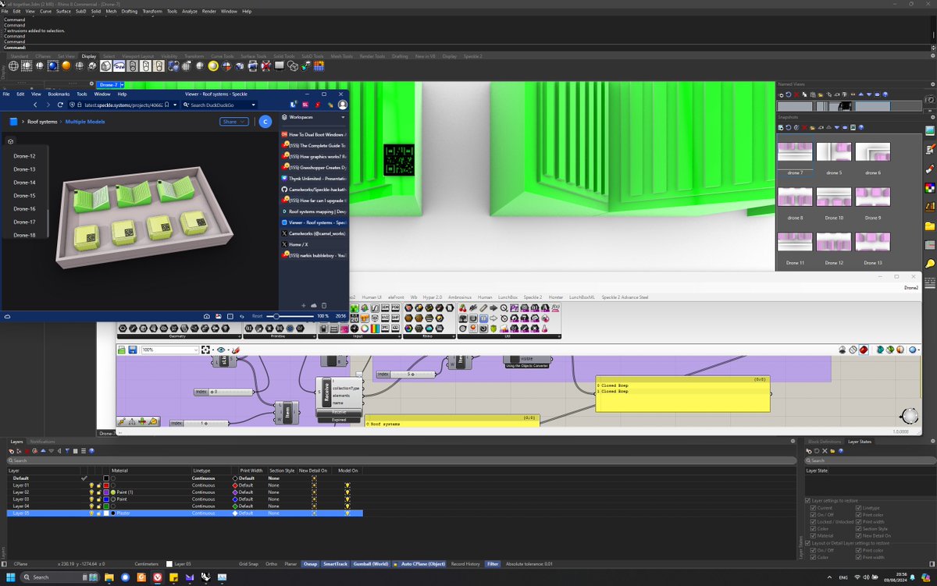
Task: Click the delete red X in Named Views
Action: click(796, 94)
